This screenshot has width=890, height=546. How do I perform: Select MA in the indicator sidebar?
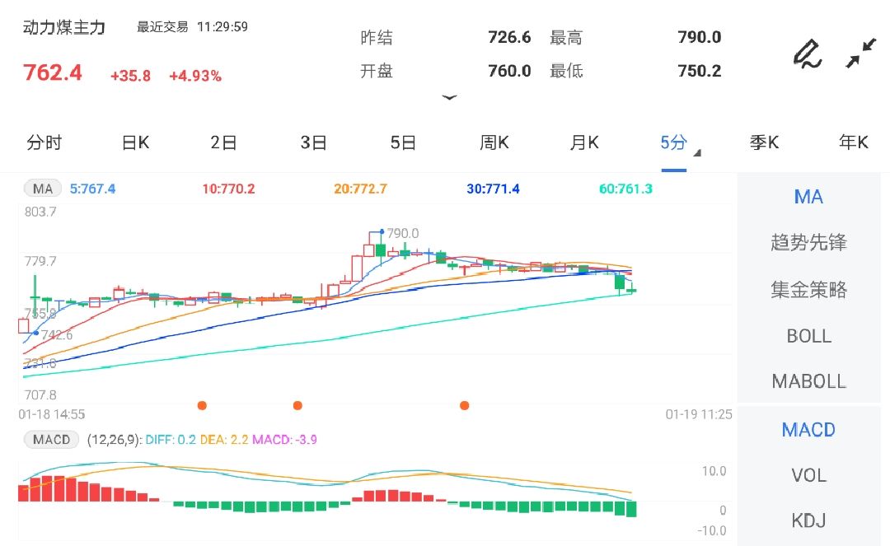coord(808,197)
